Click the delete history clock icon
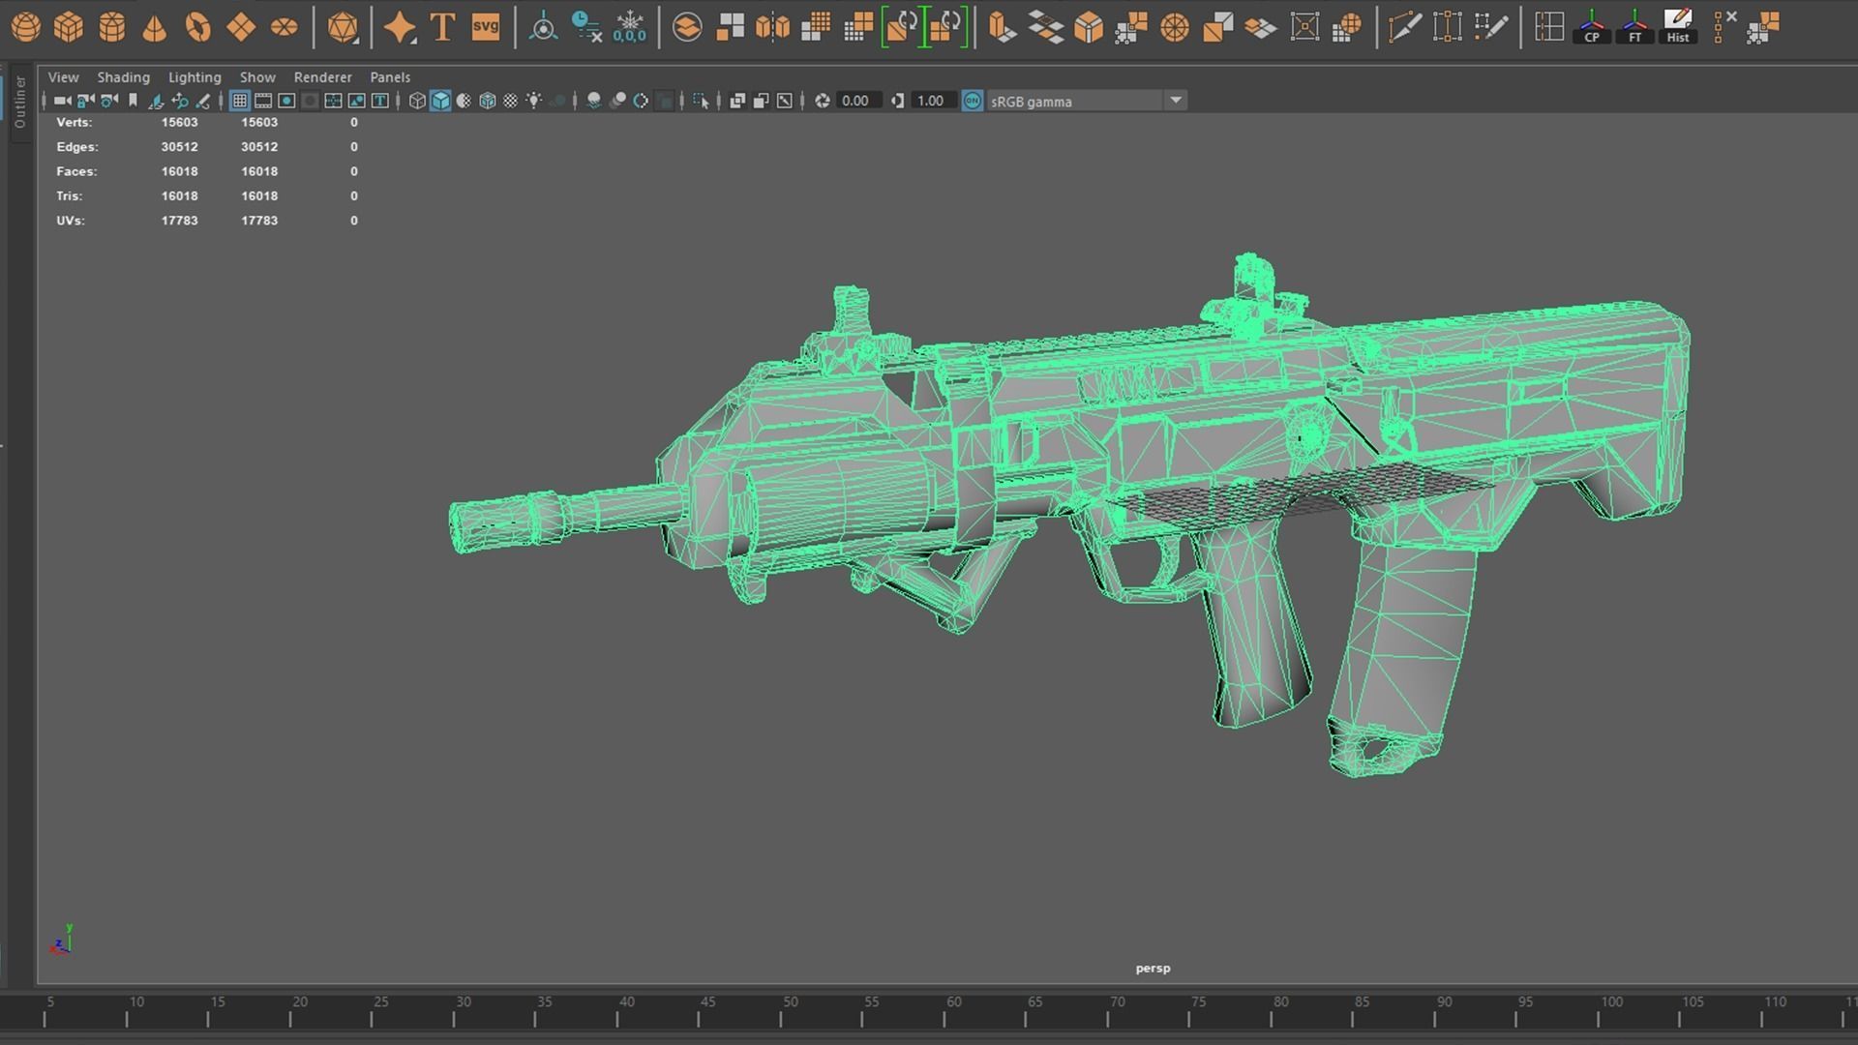This screenshot has height=1045, width=1858. [x=586, y=27]
